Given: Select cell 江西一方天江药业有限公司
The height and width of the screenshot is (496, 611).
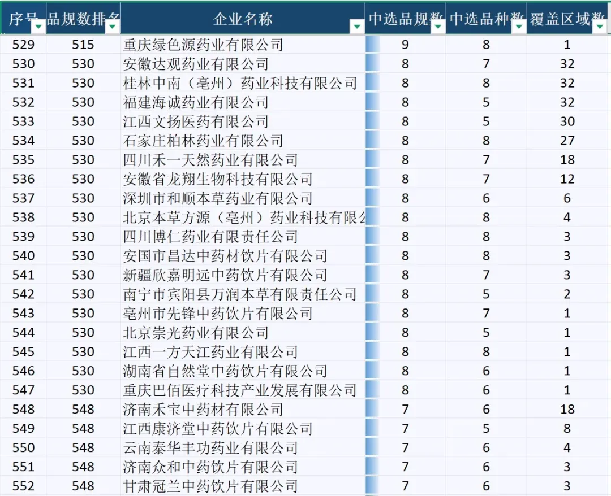Looking at the screenshot, I should coord(242,351).
